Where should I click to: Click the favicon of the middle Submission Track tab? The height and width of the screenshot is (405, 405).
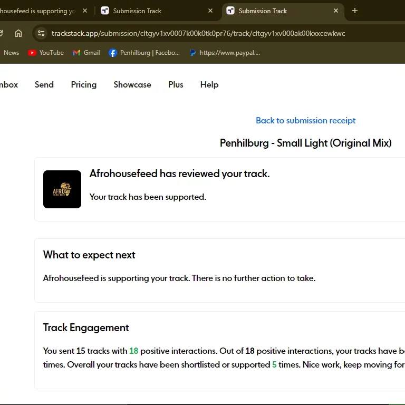click(104, 11)
